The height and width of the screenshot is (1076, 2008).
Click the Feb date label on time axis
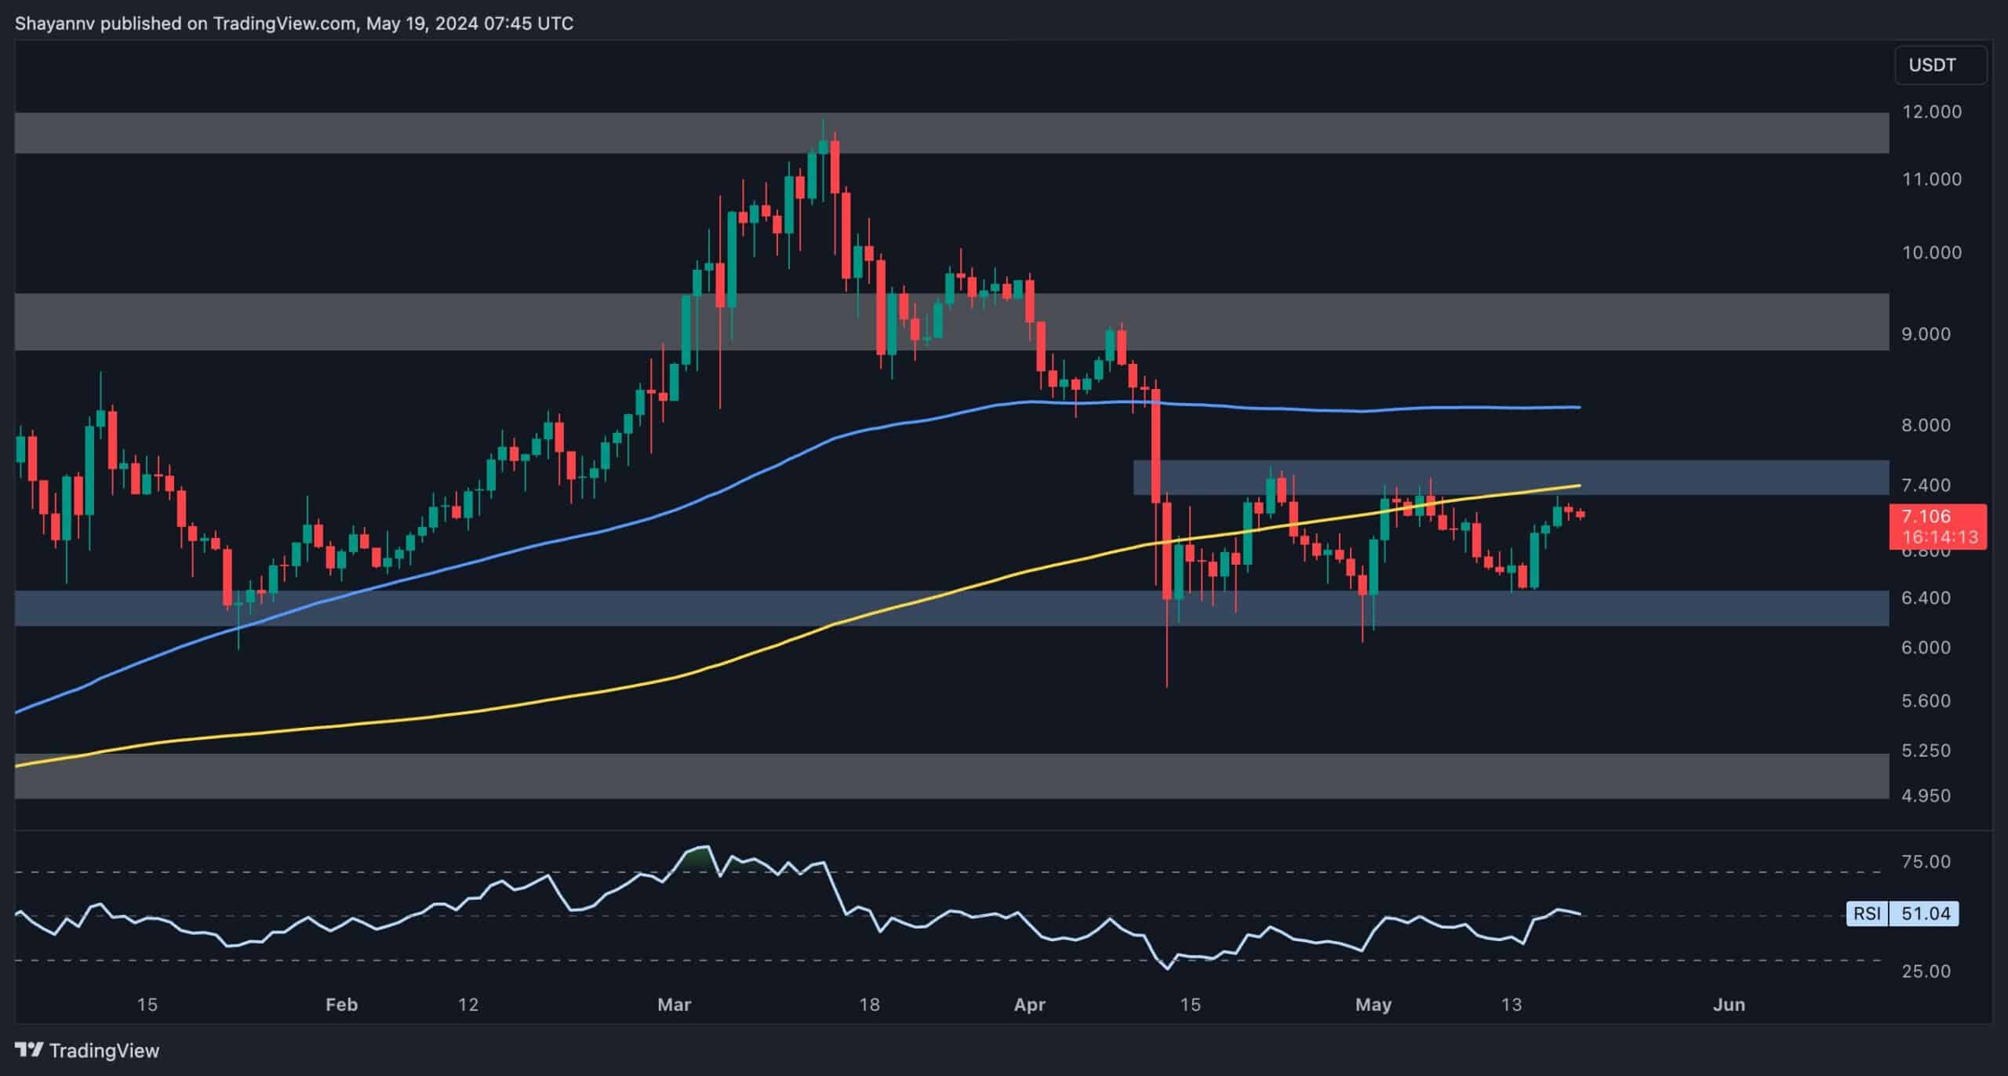[341, 1004]
